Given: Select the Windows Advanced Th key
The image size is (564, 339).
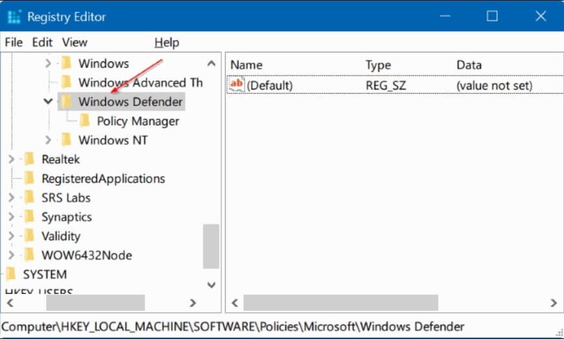Looking at the screenshot, I should [140, 83].
